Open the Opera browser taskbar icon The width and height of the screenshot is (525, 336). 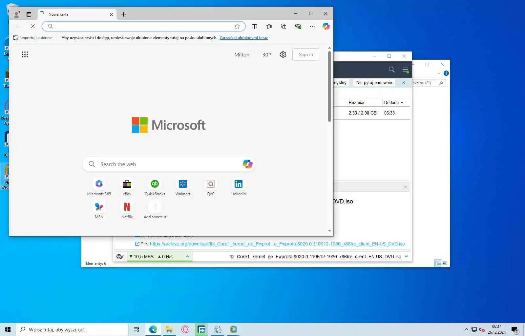(x=185, y=329)
